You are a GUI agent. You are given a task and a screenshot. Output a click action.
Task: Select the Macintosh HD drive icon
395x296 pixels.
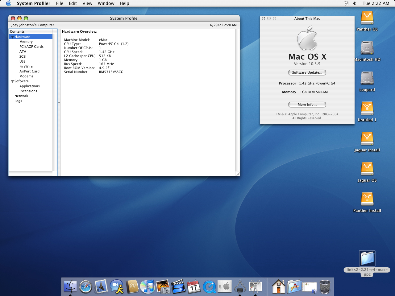pos(367,48)
